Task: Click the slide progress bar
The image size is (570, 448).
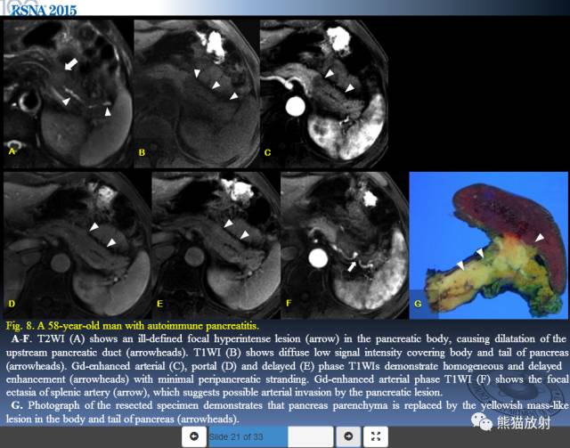Action: pyautogui.click(x=271, y=436)
